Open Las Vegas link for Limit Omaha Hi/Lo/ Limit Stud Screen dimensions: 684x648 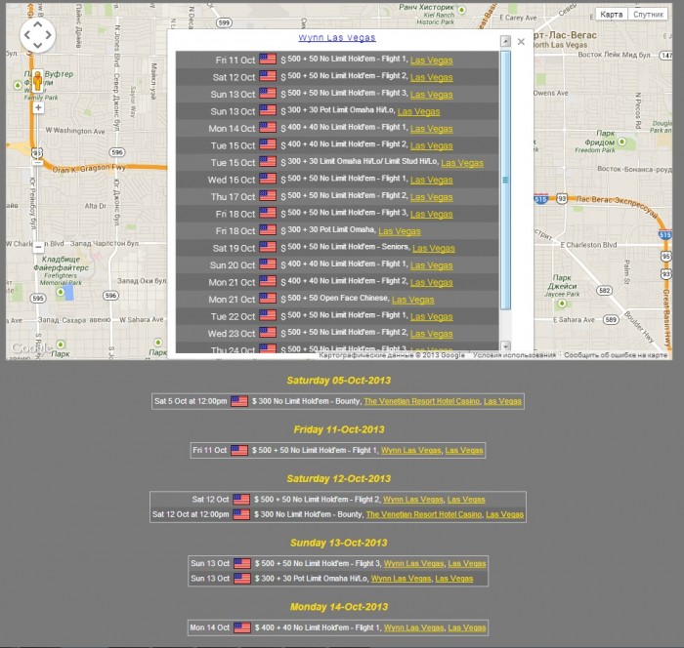click(462, 163)
